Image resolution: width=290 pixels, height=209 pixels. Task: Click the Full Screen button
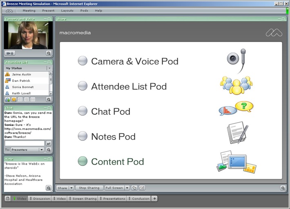coord(114,188)
